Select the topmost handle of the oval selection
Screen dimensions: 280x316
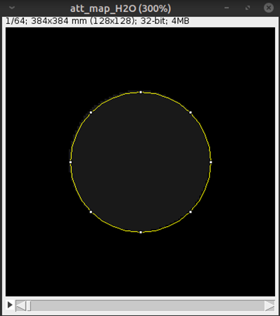tap(141, 92)
